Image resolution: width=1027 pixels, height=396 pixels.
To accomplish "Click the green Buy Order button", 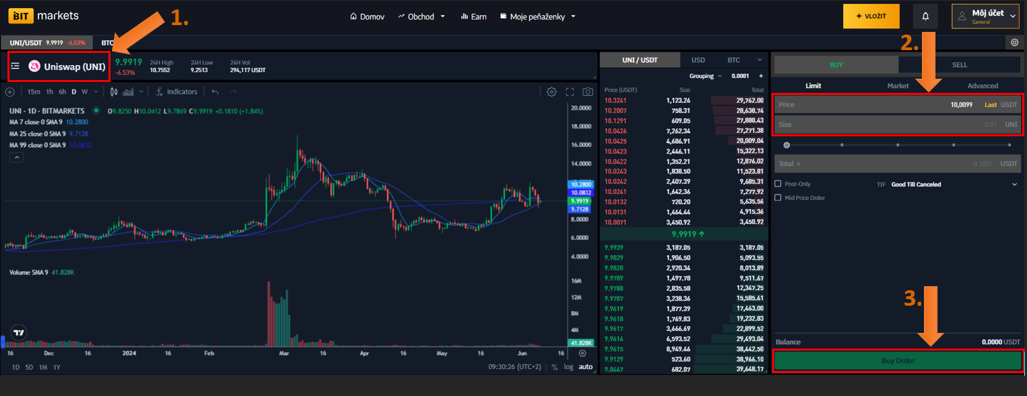I will [898, 361].
